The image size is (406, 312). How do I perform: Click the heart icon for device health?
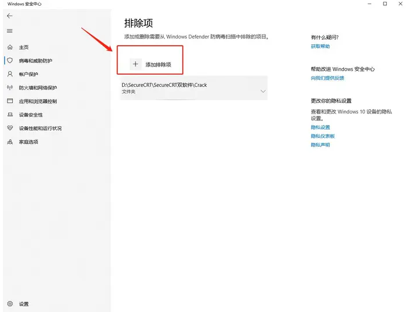10,128
